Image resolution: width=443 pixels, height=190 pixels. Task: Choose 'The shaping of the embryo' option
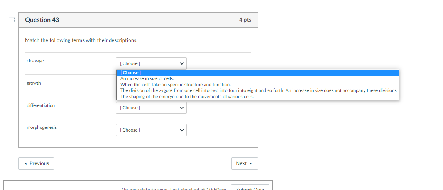tap(258, 97)
